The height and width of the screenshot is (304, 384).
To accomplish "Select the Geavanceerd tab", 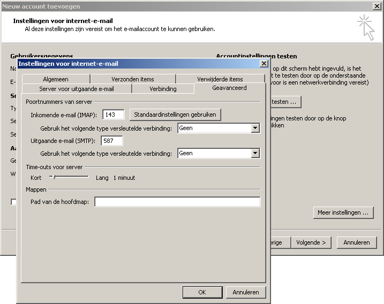I will [229, 88].
